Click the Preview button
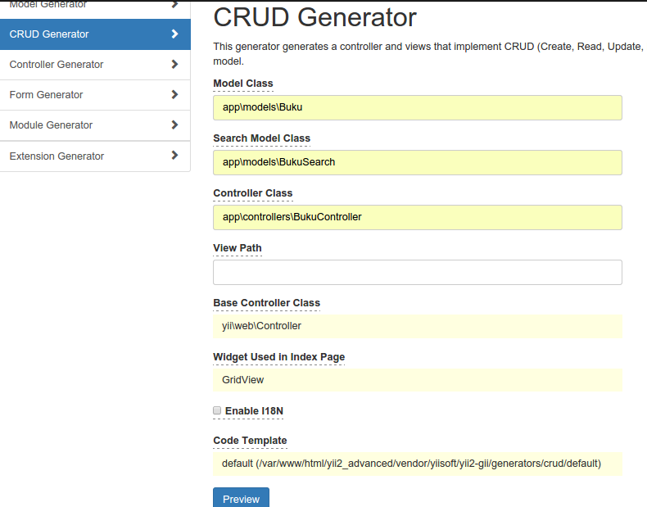647x507 pixels. (241, 497)
